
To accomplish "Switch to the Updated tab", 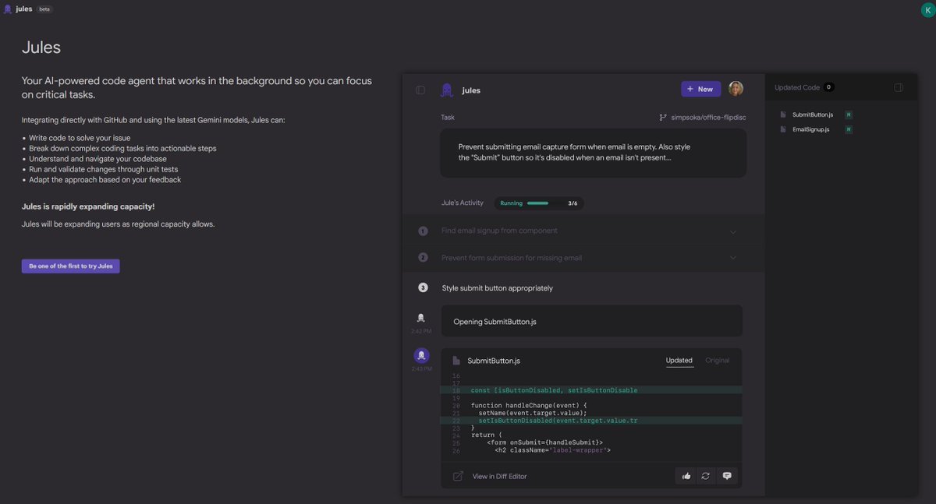I will (679, 361).
